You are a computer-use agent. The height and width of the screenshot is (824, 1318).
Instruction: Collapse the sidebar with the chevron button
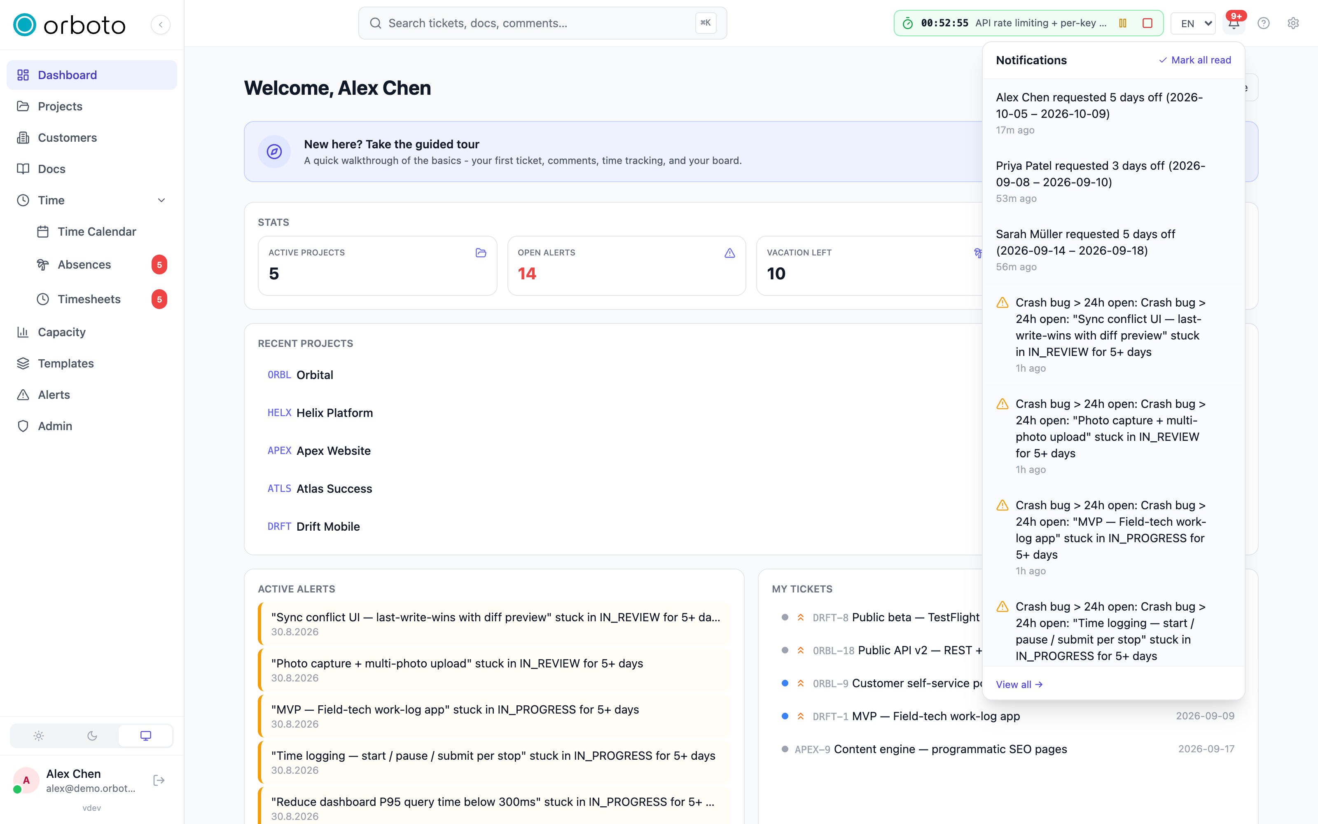pos(161,25)
